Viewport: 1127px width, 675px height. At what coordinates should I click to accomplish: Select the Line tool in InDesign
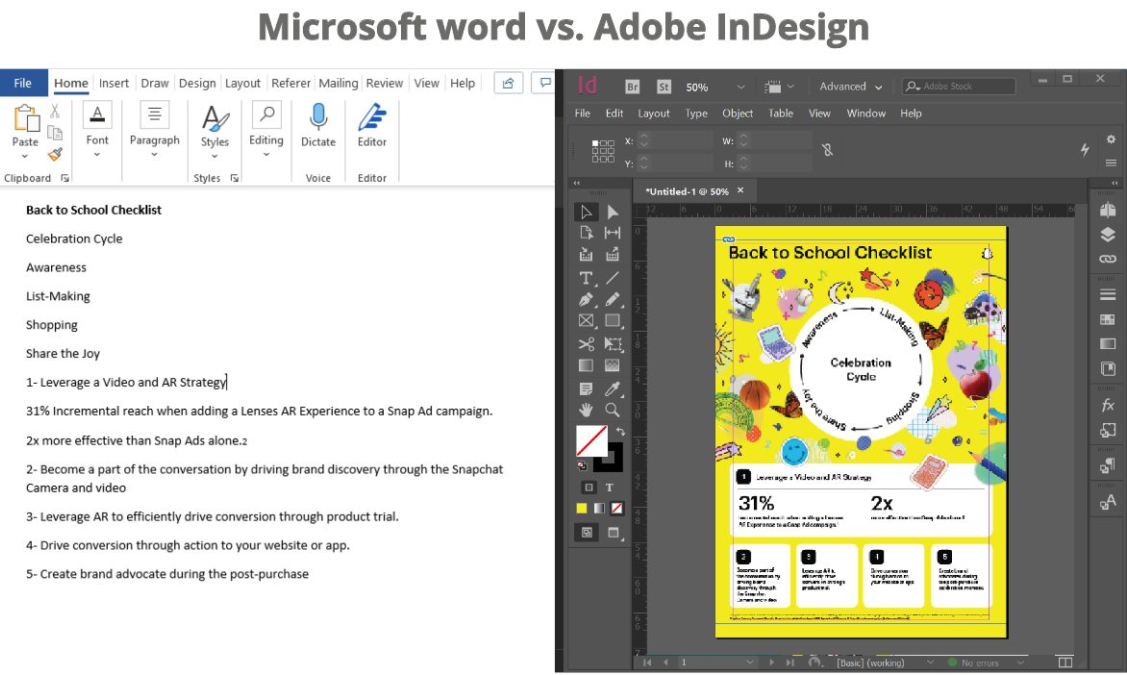click(613, 278)
